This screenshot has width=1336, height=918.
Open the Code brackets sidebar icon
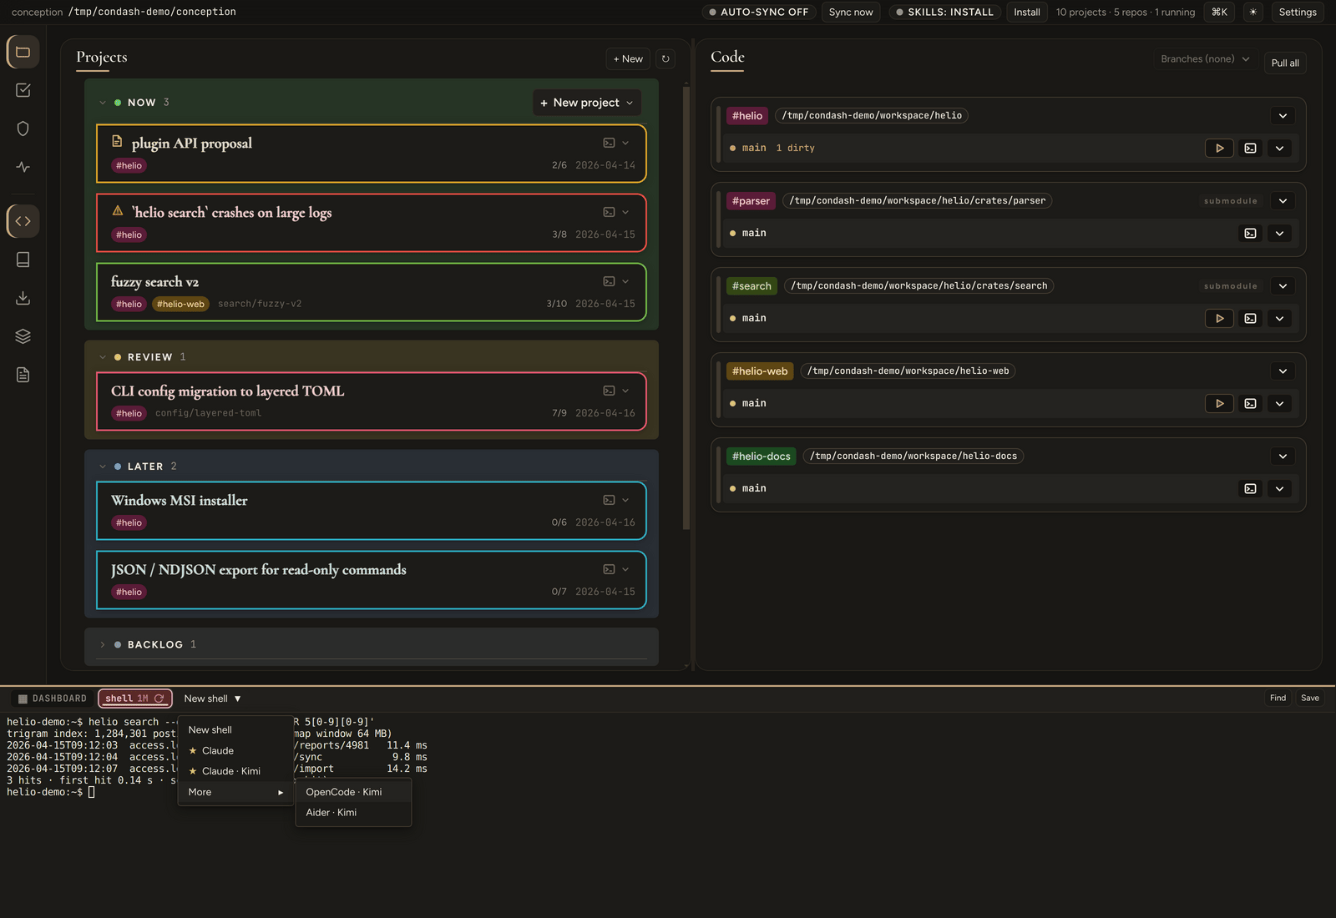[x=23, y=221]
